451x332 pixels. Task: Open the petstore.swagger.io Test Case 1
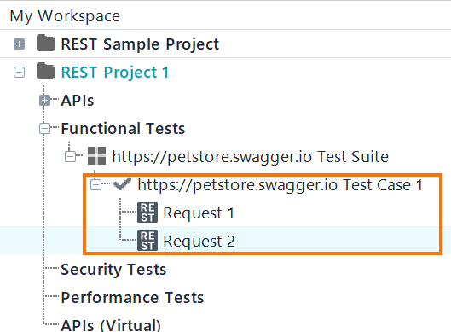coord(280,185)
